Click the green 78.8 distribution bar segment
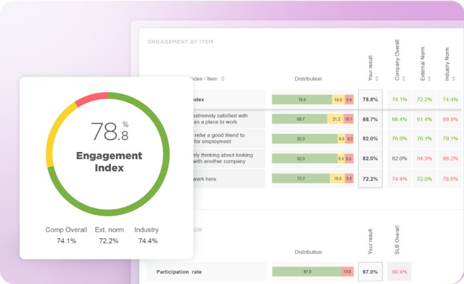The width and height of the screenshot is (464, 284). click(x=302, y=100)
